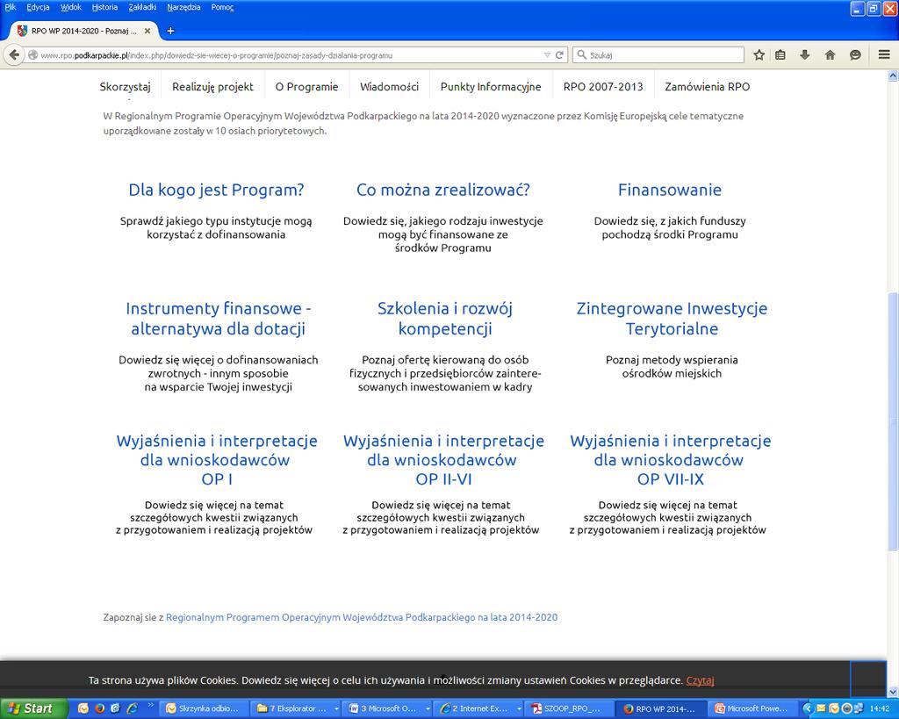Open the Edycja menu
This screenshot has width=899, height=719.
(38, 7)
